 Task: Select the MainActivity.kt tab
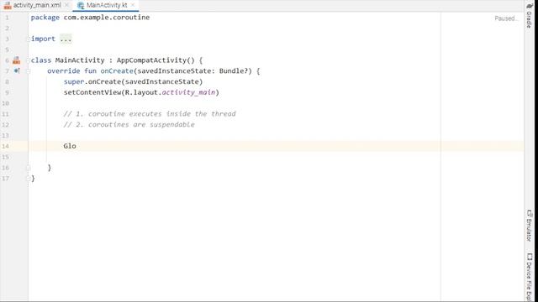[x=107, y=5]
